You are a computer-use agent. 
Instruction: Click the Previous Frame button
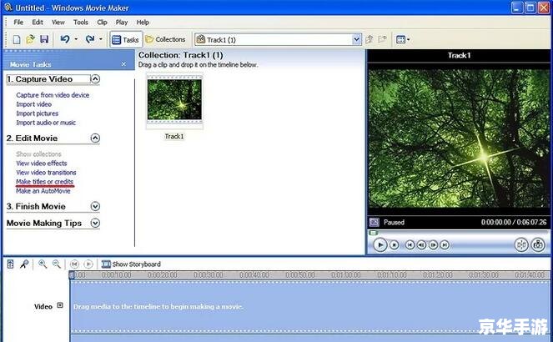(421, 244)
